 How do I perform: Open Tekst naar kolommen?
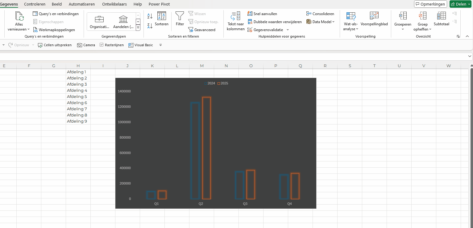[236, 21]
